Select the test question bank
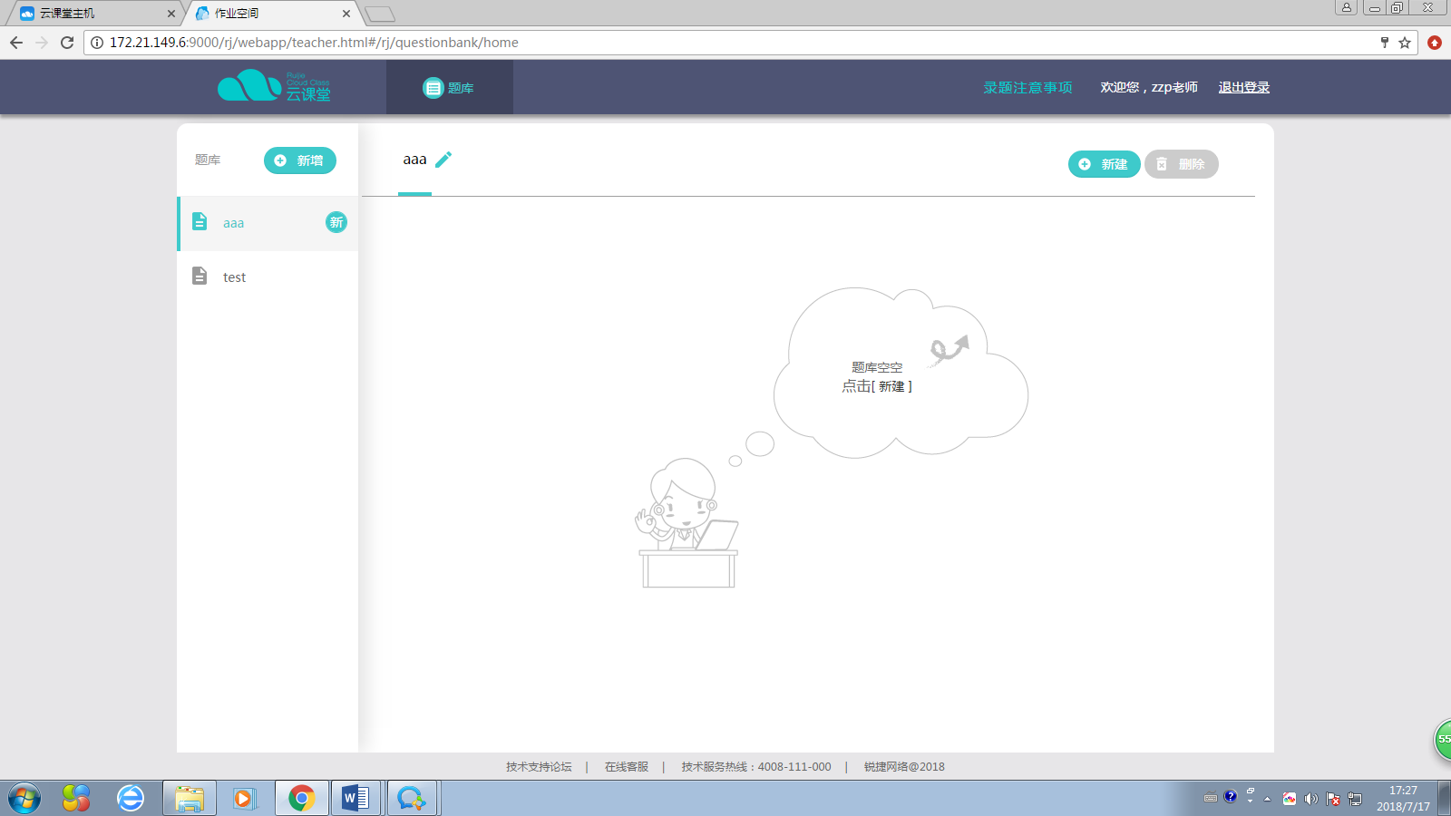 pyautogui.click(x=234, y=277)
